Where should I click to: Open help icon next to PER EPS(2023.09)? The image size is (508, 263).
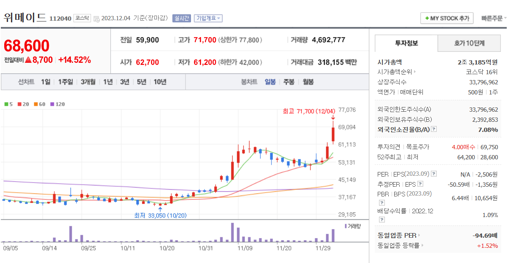click(434, 174)
